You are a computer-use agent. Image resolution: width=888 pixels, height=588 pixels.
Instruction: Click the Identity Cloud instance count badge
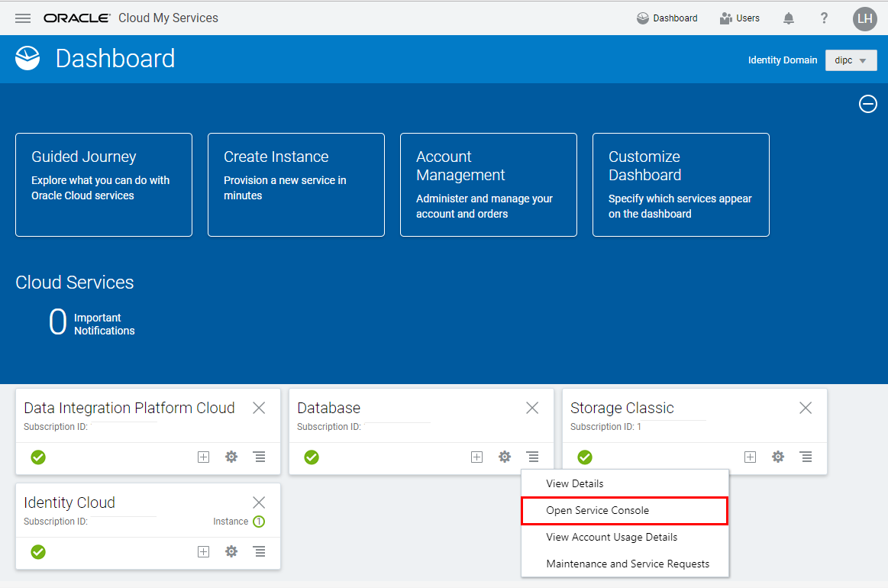259,522
